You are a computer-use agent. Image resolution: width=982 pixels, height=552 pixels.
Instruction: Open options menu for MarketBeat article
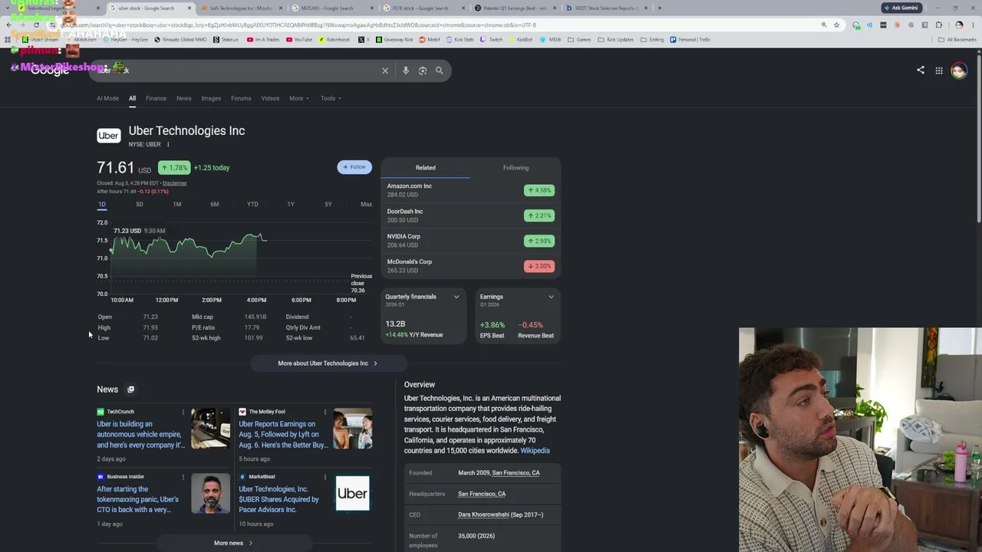[325, 477]
